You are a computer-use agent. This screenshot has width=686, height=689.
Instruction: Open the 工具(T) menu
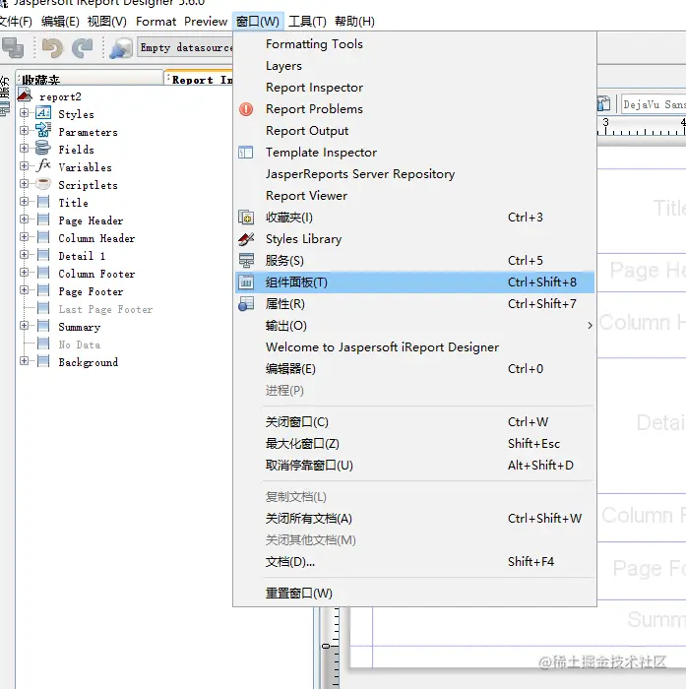pos(307,21)
